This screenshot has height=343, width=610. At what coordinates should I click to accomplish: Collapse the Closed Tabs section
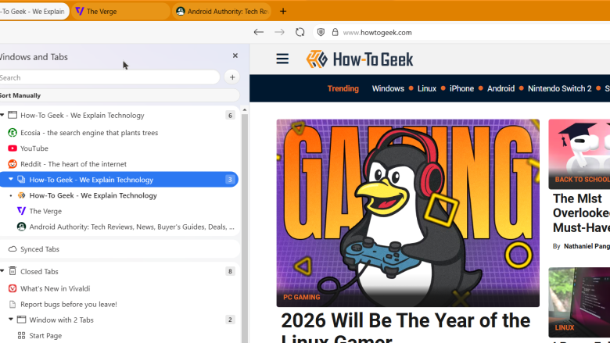tap(2, 271)
